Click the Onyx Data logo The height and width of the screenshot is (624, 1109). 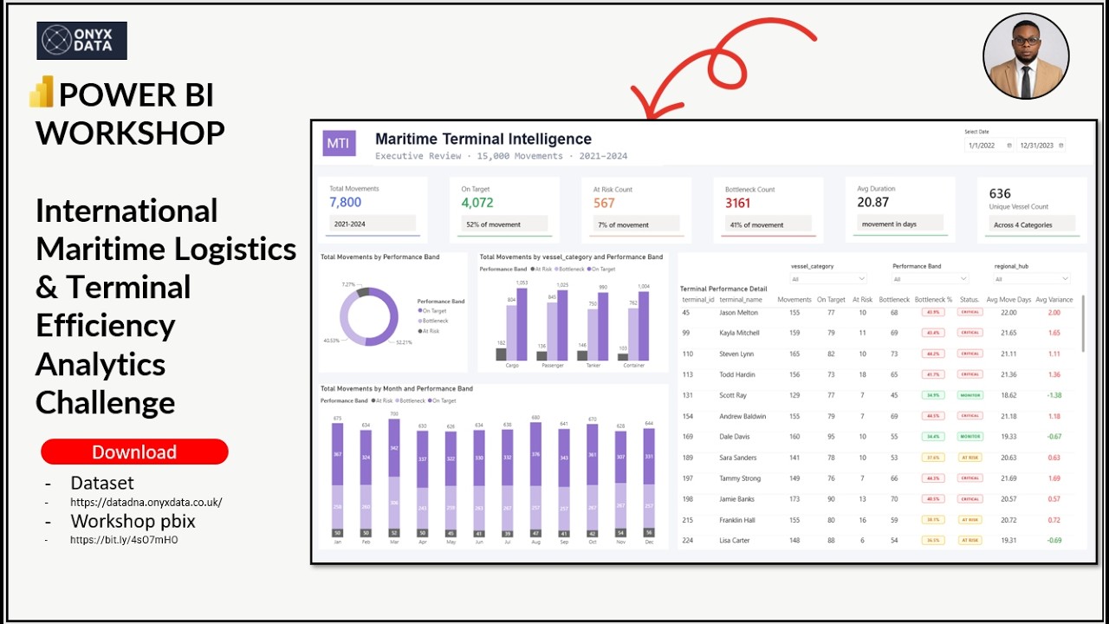[x=81, y=41]
